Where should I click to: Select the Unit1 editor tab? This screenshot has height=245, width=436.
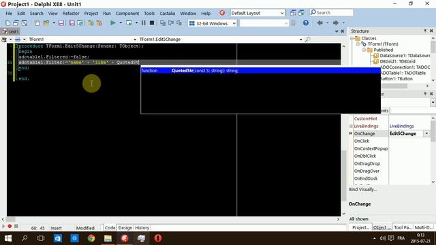click(x=10, y=31)
